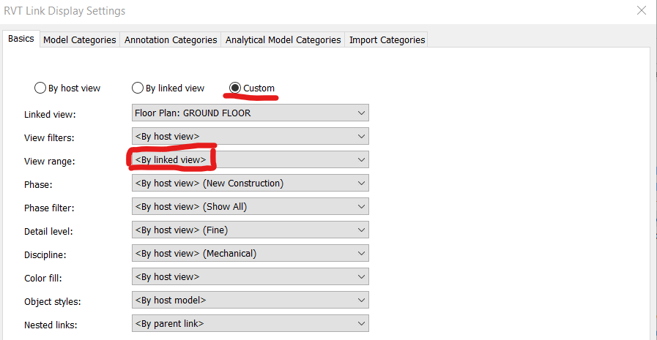Select the By linked view radio button
This screenshot has width=657, height=340.
point(138,88)
